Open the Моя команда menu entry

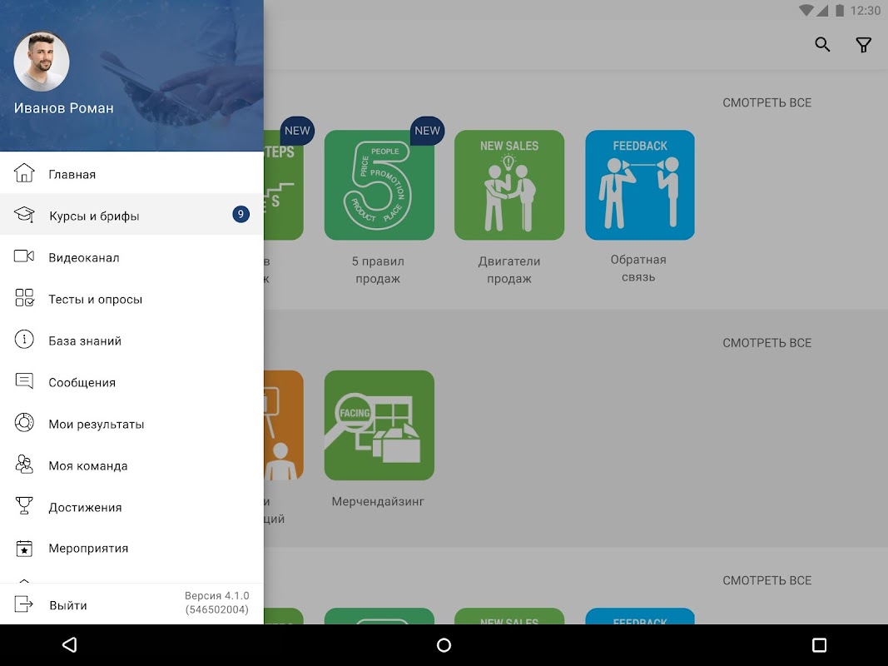point(131,465)
